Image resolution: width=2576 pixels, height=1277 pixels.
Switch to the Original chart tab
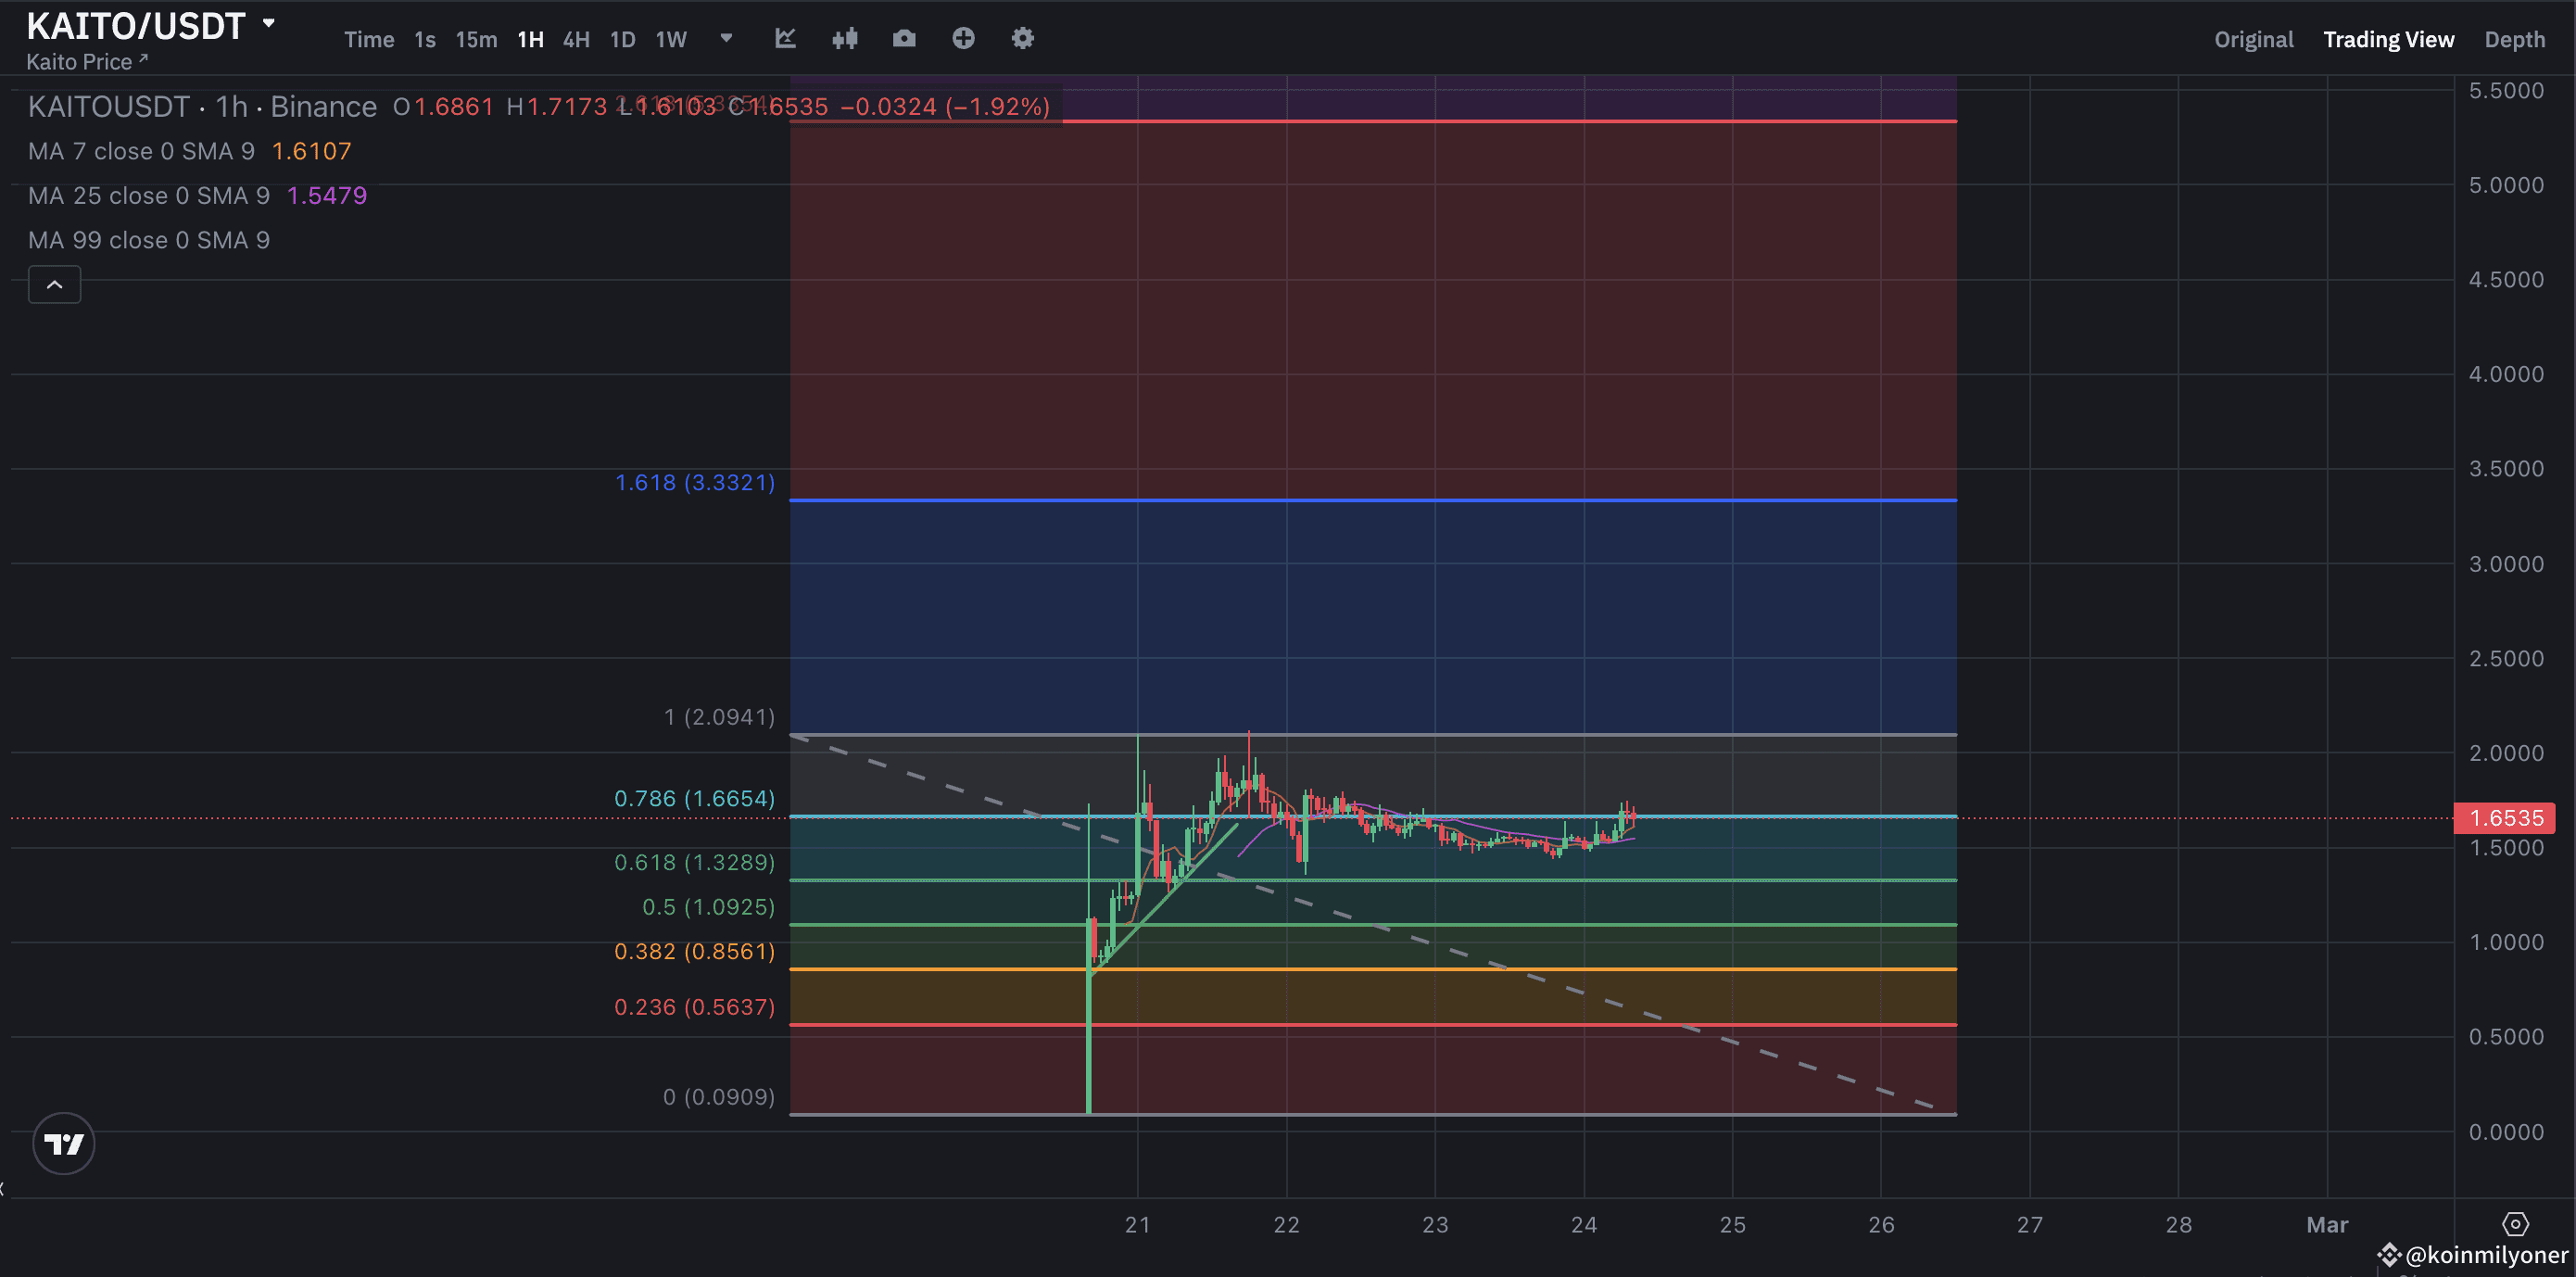pos(2253,39)
